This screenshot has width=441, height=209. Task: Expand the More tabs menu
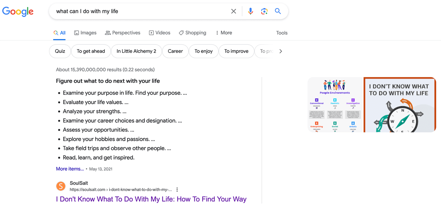tap(224, 33)
